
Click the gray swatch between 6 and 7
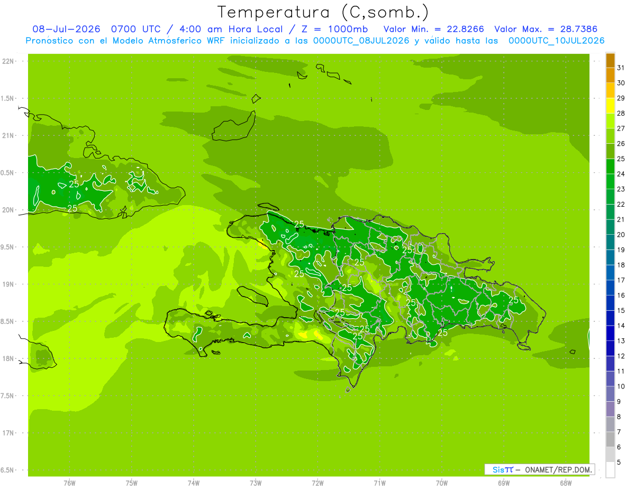(610, 439)
